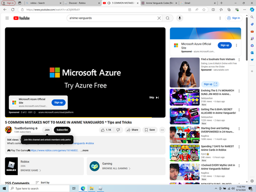Open I Evolved EVERY Mythic Unit video
The height and width of the screenshot is (192, 256).
coord(185,172)
